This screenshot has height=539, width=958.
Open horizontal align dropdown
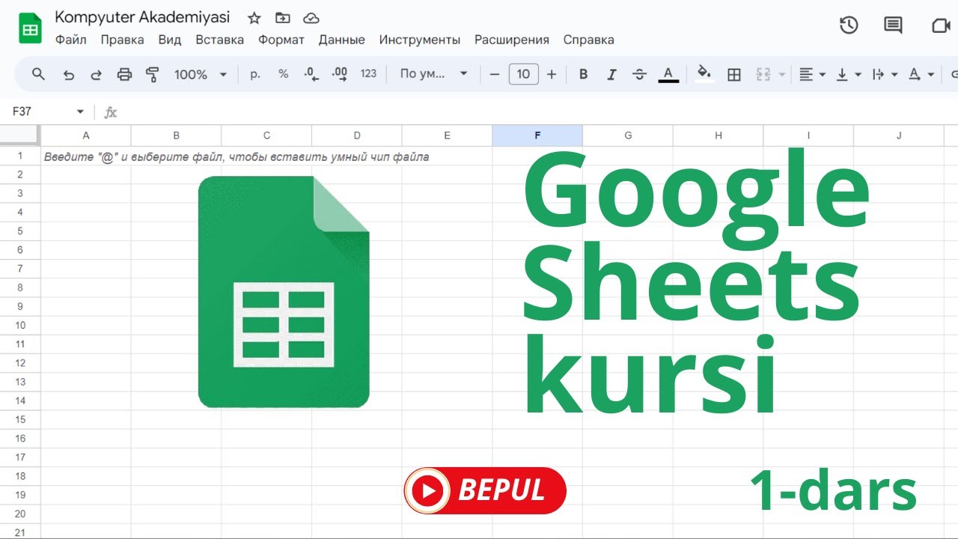pyautogui.click(x=812, y=74)
